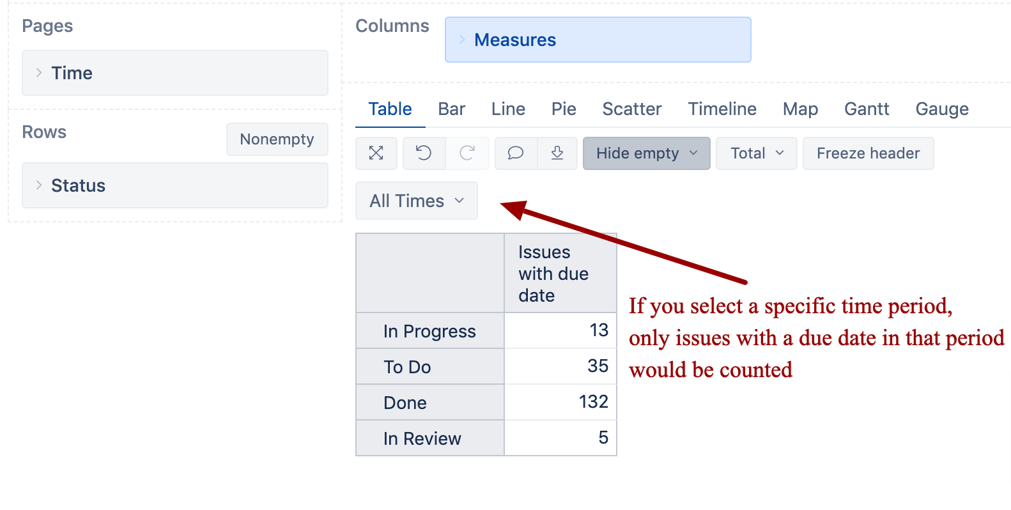
Task: Click the undo arrow icon
Action: pyautogui.click(x=424, y=153)
